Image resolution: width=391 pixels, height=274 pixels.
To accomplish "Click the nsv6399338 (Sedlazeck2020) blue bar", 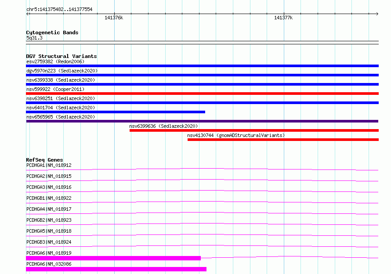I will [x=202, y=84].
